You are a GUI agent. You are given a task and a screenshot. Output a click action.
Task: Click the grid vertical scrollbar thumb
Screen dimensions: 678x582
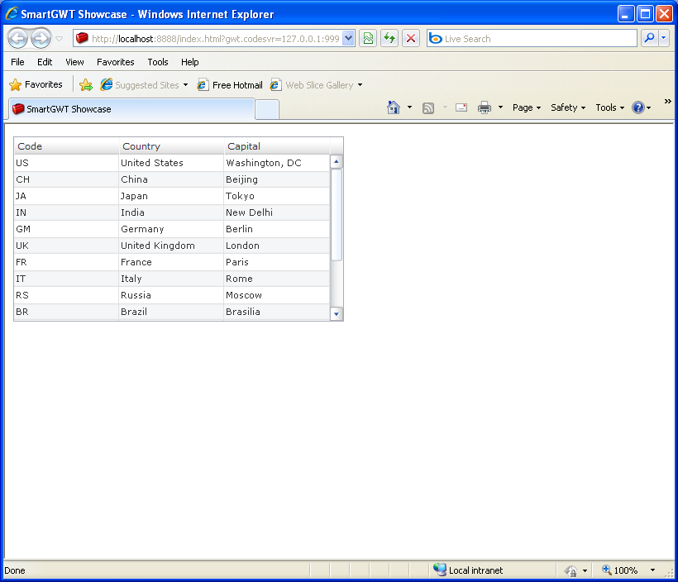click(x=337, y=214)
